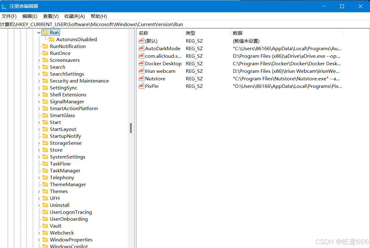Click the Nutstore registry value icon
The width and height of the screenshot is (370, 248).
pos(141,78)
